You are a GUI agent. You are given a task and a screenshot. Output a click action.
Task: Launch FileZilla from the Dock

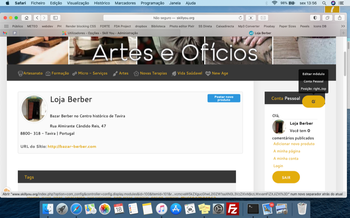(233, 209)
